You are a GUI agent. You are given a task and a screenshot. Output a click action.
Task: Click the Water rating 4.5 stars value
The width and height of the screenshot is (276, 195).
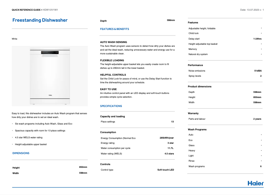click(169, 153)
